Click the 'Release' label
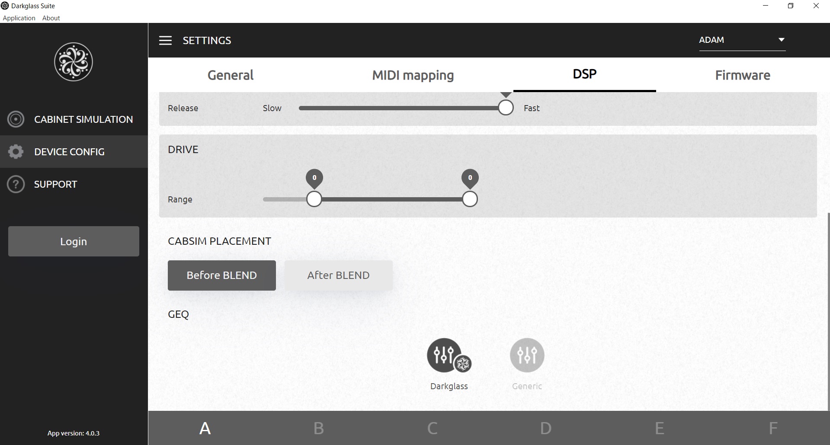This screenshot has height=445, width=830. click(x=183, y=108)
